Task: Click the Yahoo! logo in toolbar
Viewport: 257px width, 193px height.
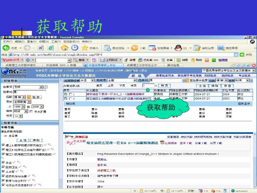Action: tap(11, 60)
